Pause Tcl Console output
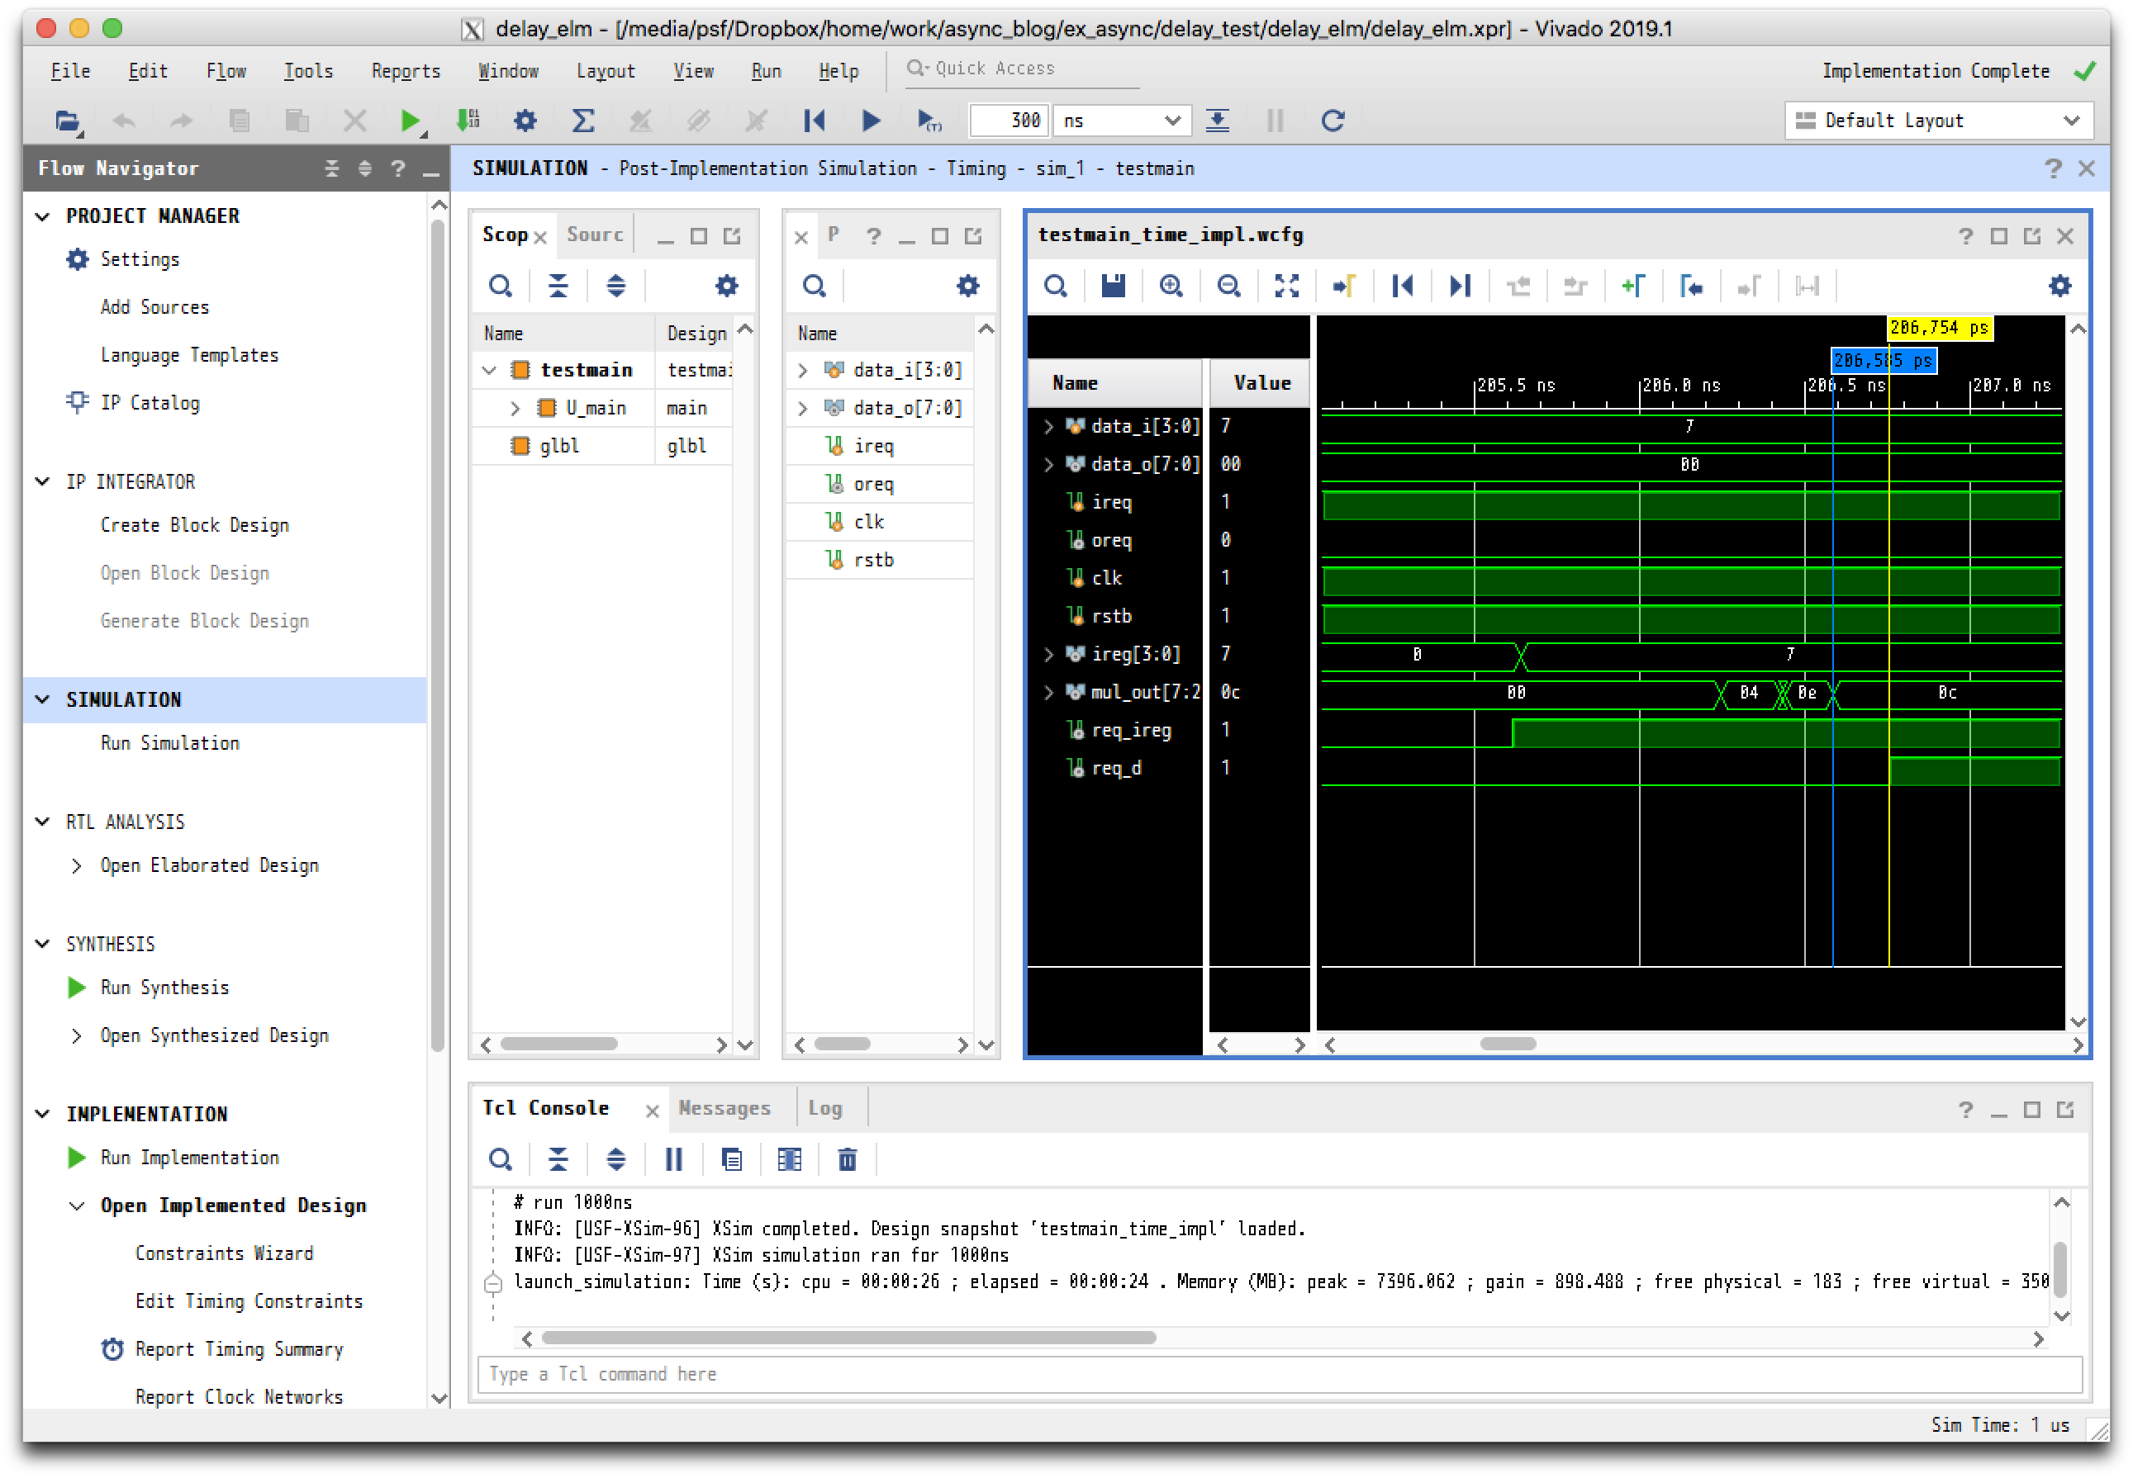2133x1478 pixels. point(673,1159)
